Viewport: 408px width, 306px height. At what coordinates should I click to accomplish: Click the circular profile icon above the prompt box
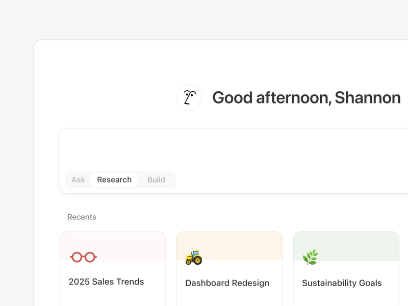click(x=189, y=97)
